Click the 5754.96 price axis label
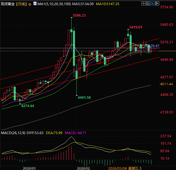The image size is (176, 170). [167, 7]
